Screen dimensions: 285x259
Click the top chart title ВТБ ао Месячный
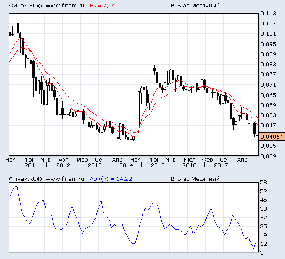(195, 6)
